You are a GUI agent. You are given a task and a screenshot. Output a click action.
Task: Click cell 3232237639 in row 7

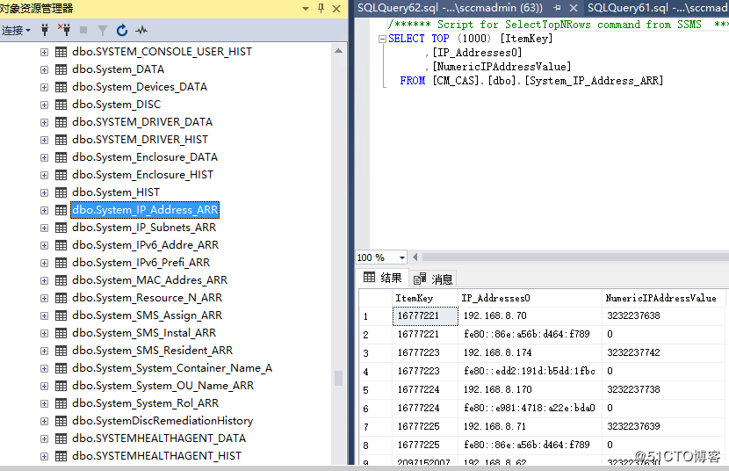[663, 426]
